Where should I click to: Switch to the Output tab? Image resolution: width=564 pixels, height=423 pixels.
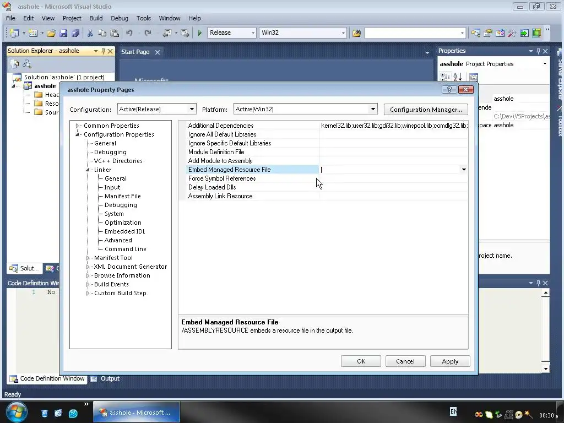click(x=105, y=378)
